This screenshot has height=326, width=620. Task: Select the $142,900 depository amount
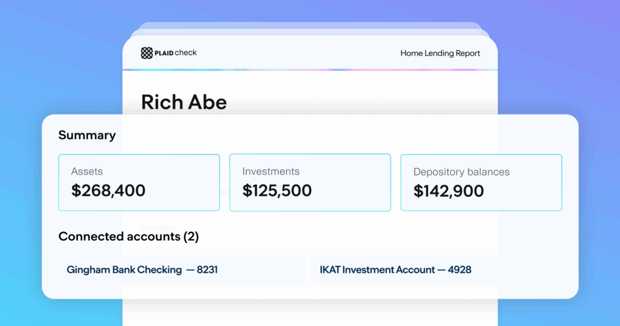[x=449, y=191]
